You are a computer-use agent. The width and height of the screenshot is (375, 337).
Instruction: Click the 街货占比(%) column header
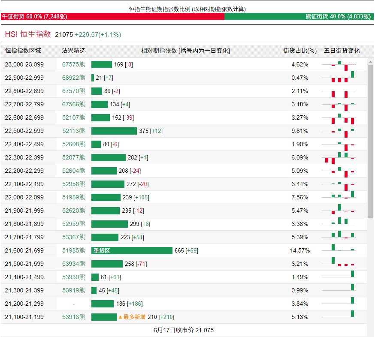click(300, 51)
